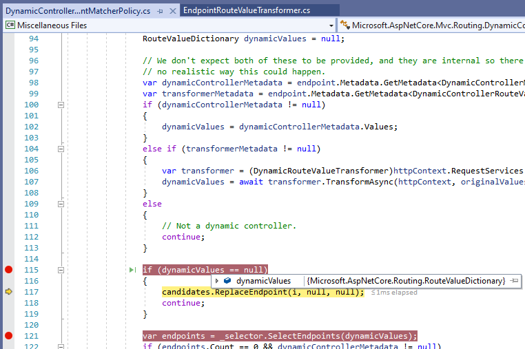Click 'await' keyword on line 107
Viewport: 525px width, 349px height.
pyautogui.click(x=251, y=182)
